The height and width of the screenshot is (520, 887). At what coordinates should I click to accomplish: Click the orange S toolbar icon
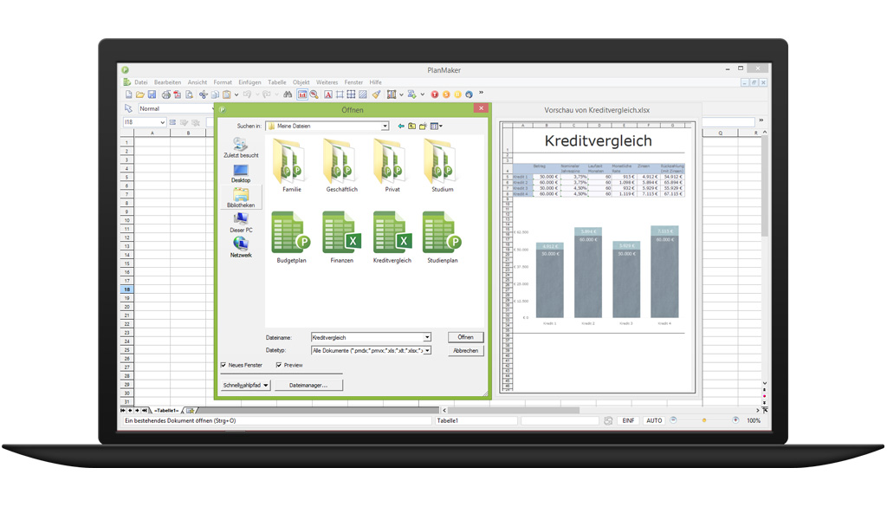pyautogui.click(x=446, y=94)
